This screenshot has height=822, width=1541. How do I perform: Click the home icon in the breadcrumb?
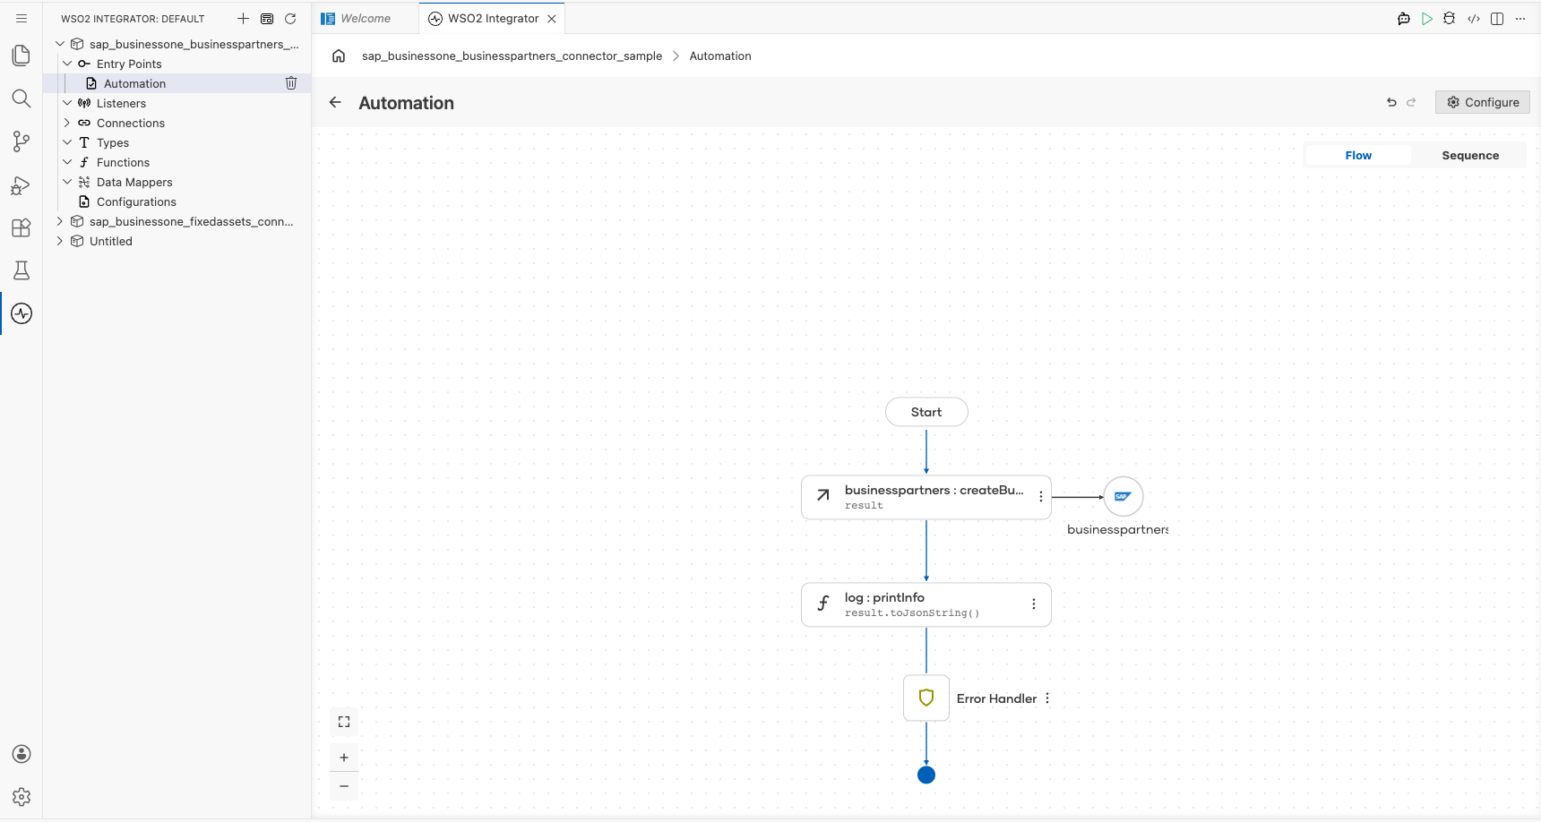tap(339, 56)
